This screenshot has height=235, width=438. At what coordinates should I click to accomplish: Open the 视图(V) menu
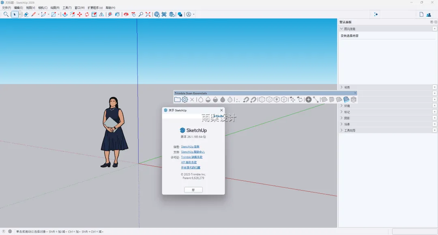coord(30,8)
